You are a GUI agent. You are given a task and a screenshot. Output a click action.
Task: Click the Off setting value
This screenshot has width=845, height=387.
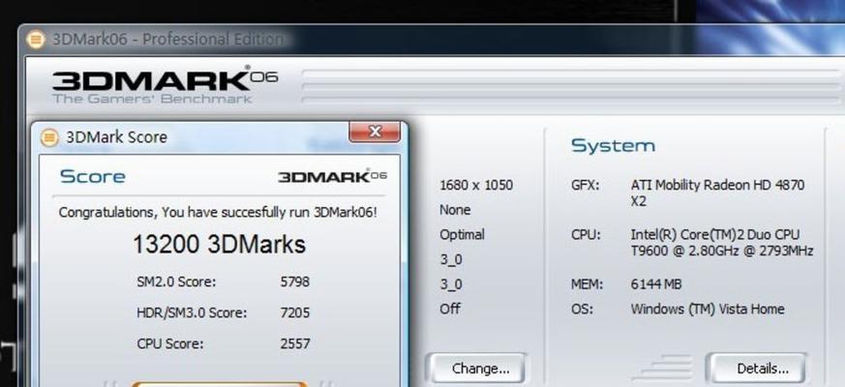pos(449,309)
